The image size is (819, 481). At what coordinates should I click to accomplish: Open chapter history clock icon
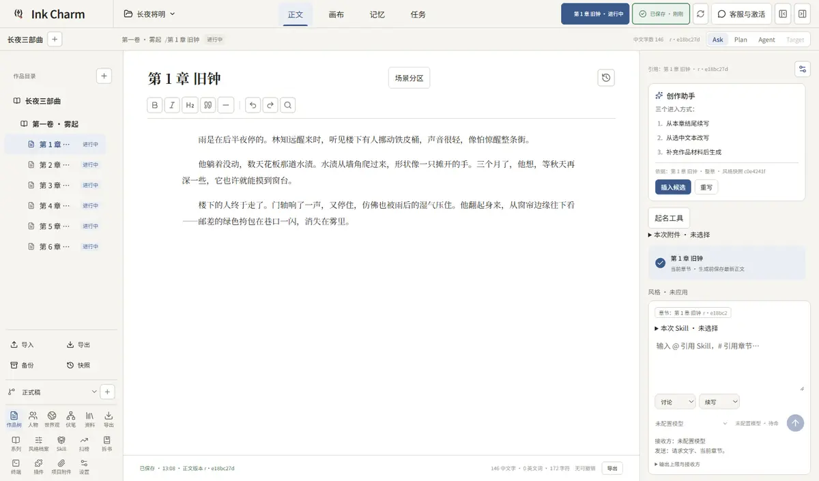tap(606, 78)
